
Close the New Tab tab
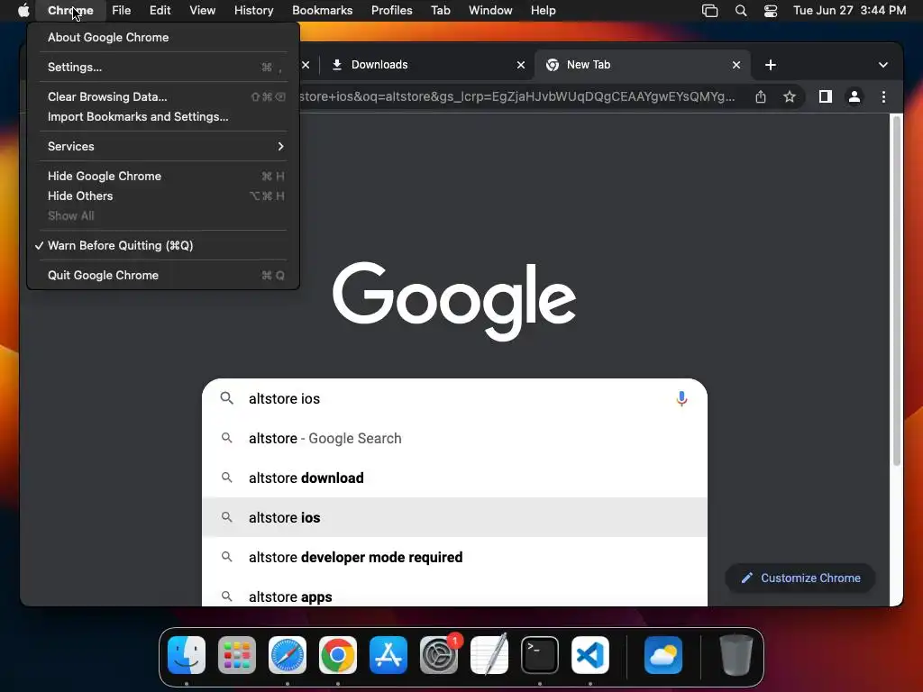736,65
